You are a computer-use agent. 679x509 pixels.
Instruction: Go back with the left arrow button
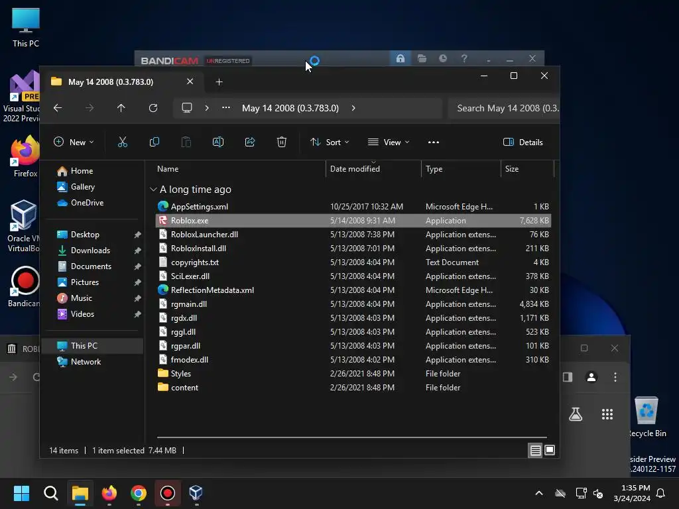pos(58,108)
